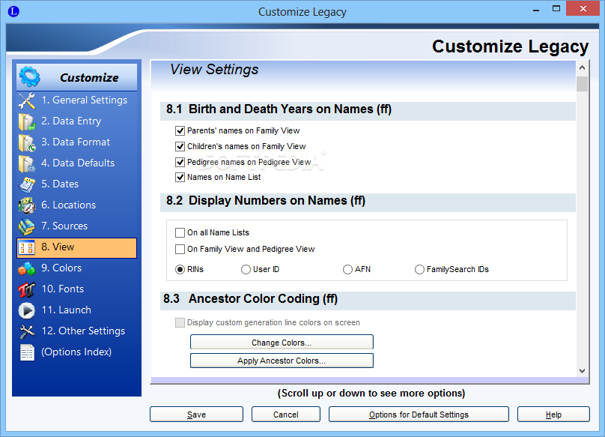605x437 pixels.
Task: Click the Cancel button
Action: (x=285, y=415)
